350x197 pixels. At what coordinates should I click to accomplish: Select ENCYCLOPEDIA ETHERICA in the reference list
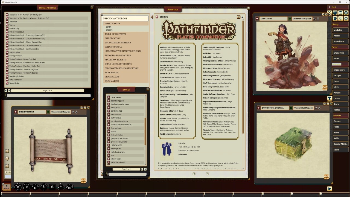coord(118,42)
